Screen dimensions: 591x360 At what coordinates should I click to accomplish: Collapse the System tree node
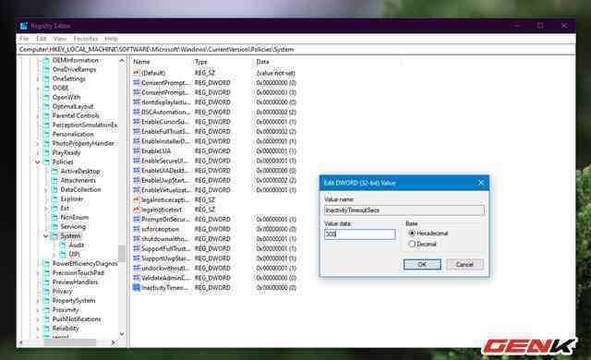pyautogui.click(x=45, y=235)
